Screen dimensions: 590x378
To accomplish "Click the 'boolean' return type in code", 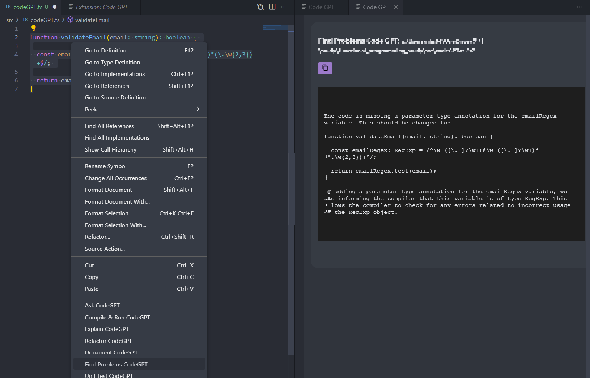I will 178,37.
